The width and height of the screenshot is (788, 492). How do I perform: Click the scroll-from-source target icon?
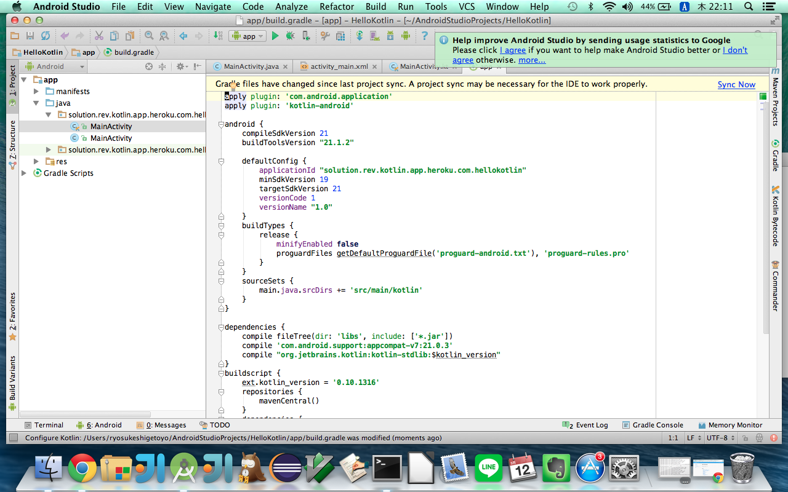pyautogui.click(x=148, y=66)
